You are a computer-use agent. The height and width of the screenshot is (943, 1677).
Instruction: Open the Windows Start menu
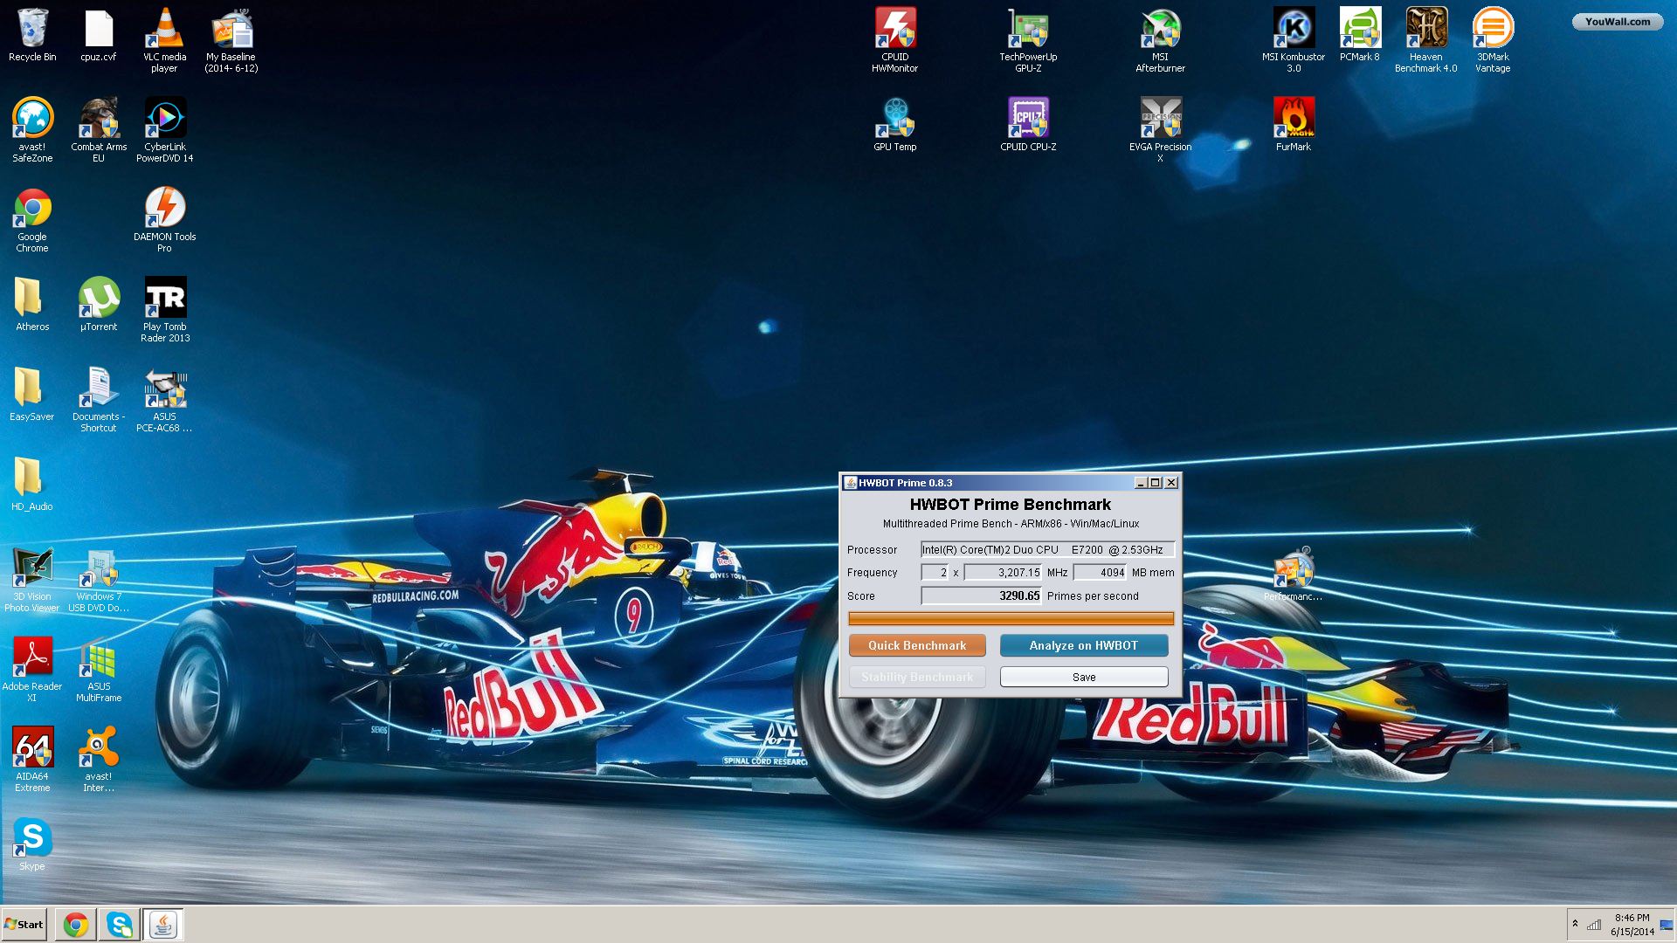tap(24, 924)
